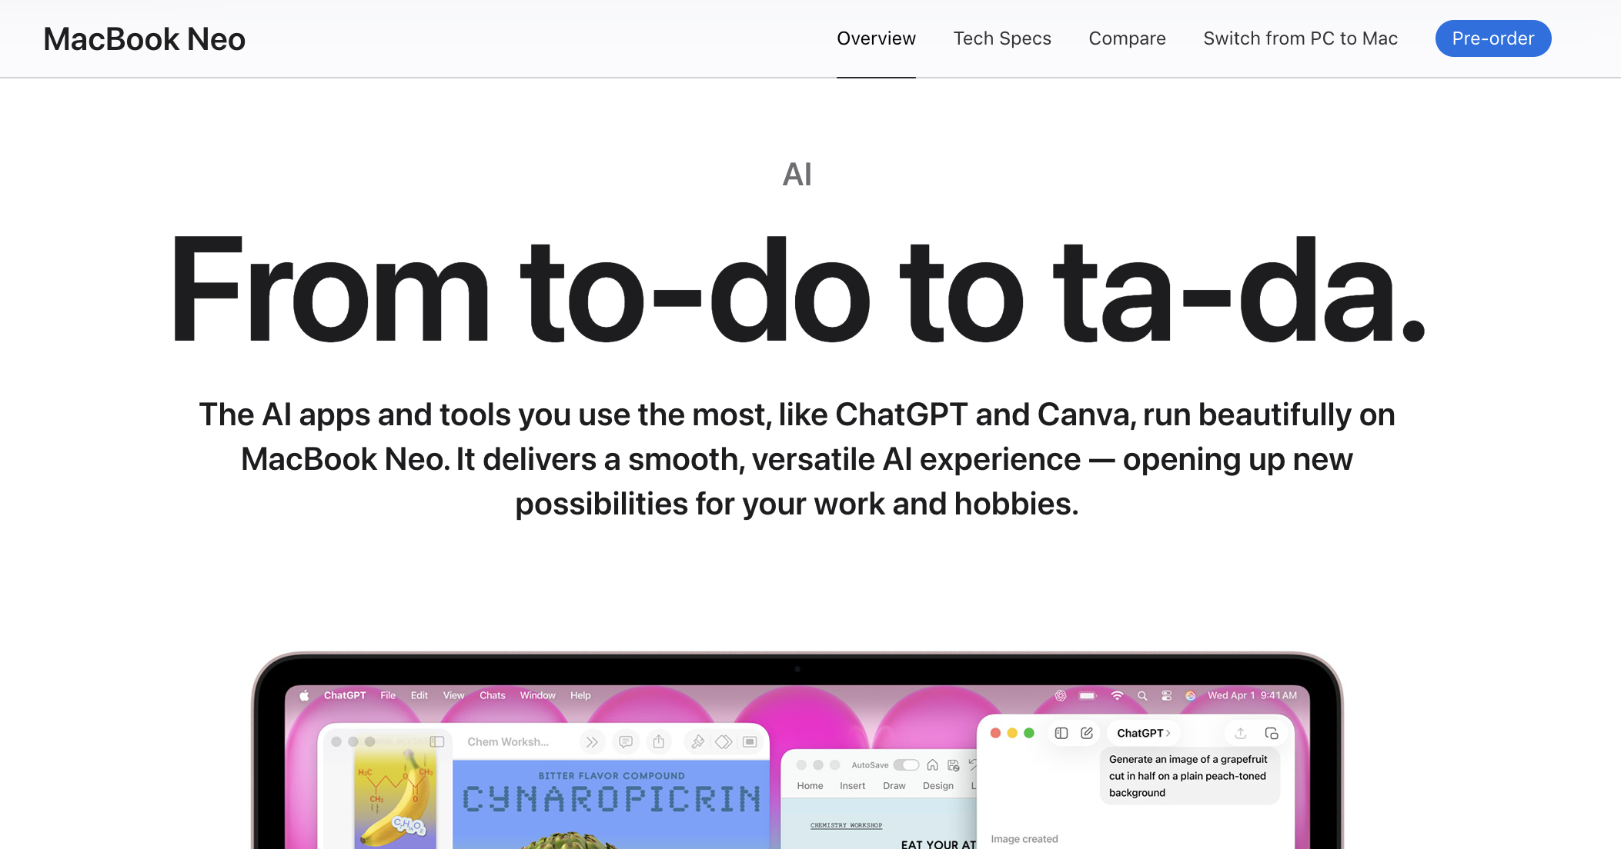Click the Wed Apr 1 9:41 AM clock

pos(1252,695)
